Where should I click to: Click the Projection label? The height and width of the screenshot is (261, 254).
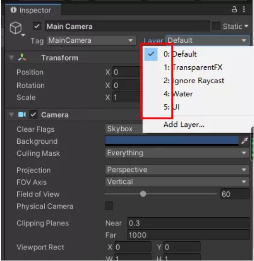[34, 170]
